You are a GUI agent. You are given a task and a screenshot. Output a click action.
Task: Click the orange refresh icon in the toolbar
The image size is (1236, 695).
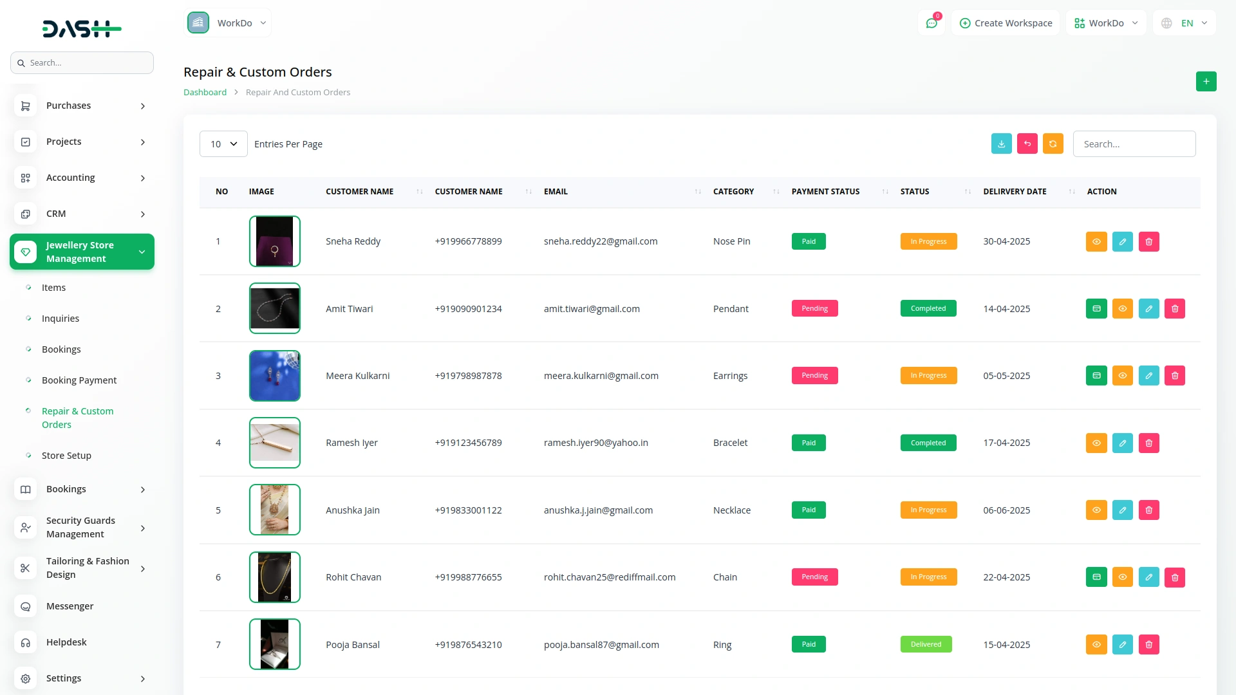(1053, 144)
